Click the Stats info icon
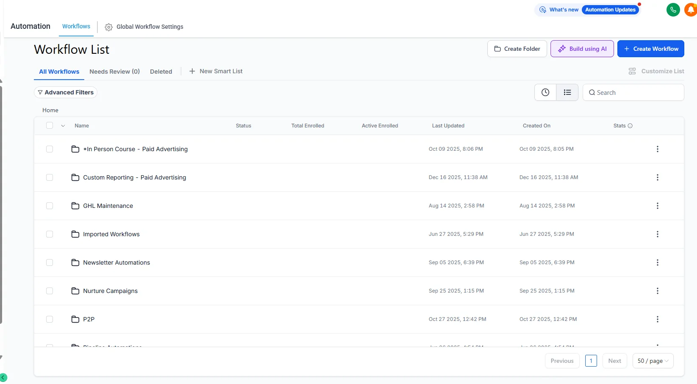Viewport: 697px width, 384px height. pos(630,126)
